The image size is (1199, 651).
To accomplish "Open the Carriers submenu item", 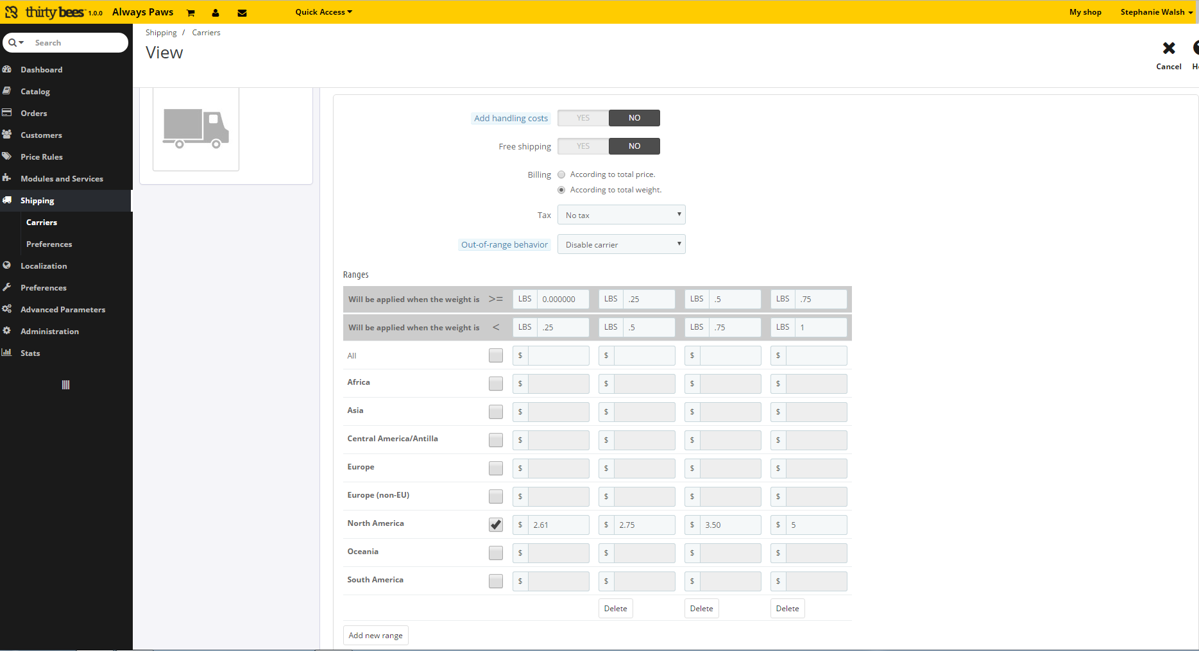I will click(x=42, y=223).
